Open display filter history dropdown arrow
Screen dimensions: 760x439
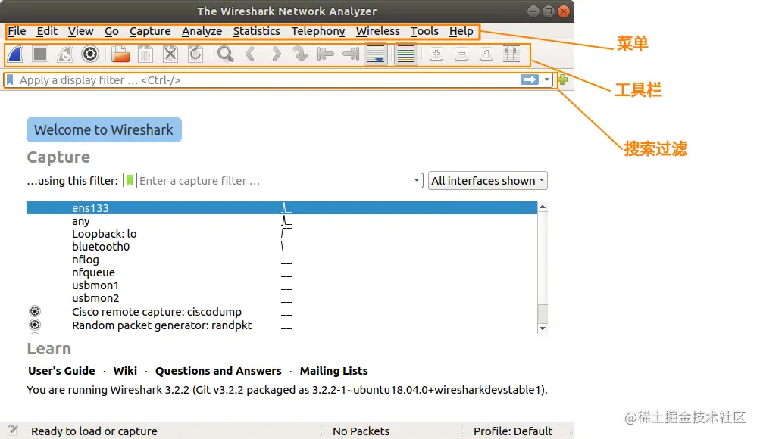click(x=547, y=80)
